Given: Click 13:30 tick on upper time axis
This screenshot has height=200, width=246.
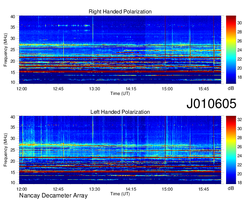Looking at the screenshot, I should coord(94,89).
